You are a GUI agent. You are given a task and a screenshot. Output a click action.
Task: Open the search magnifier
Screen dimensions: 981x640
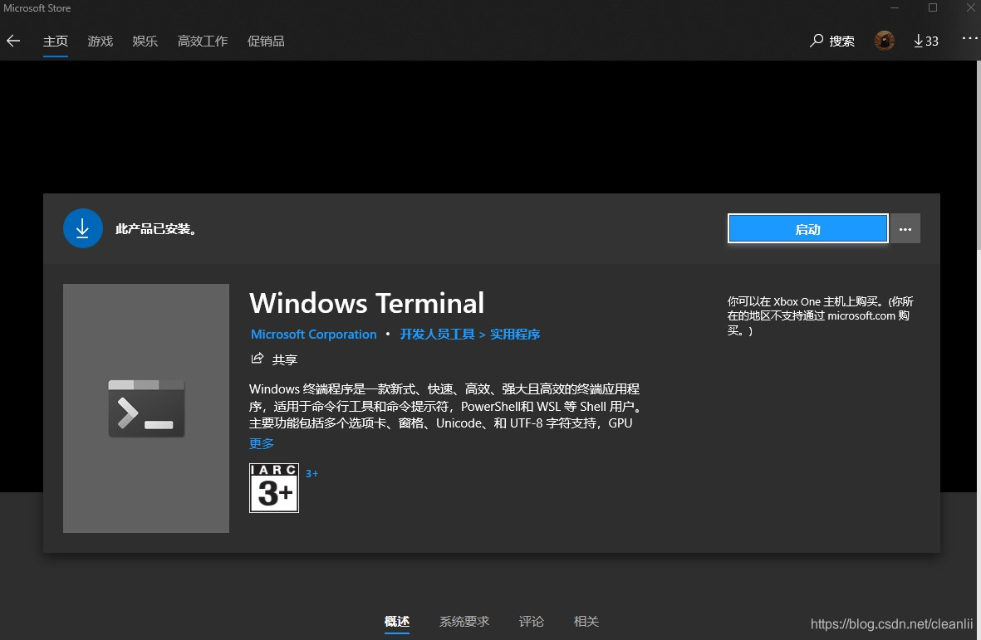(x=817, y=41)
